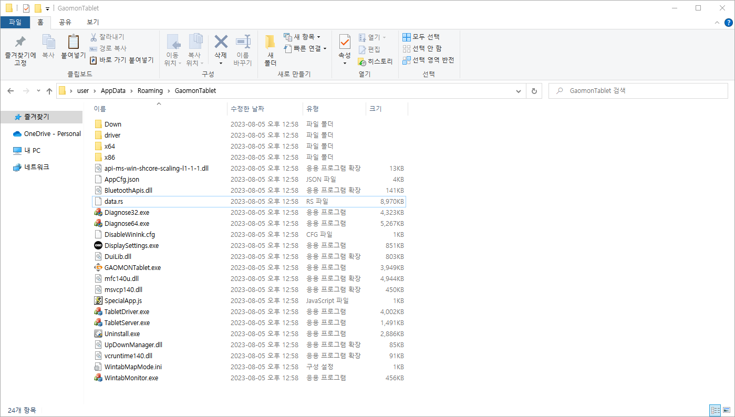735x417 pixels.
Task: Switch to Large icons view in status bar
Action: pos(727,410)
